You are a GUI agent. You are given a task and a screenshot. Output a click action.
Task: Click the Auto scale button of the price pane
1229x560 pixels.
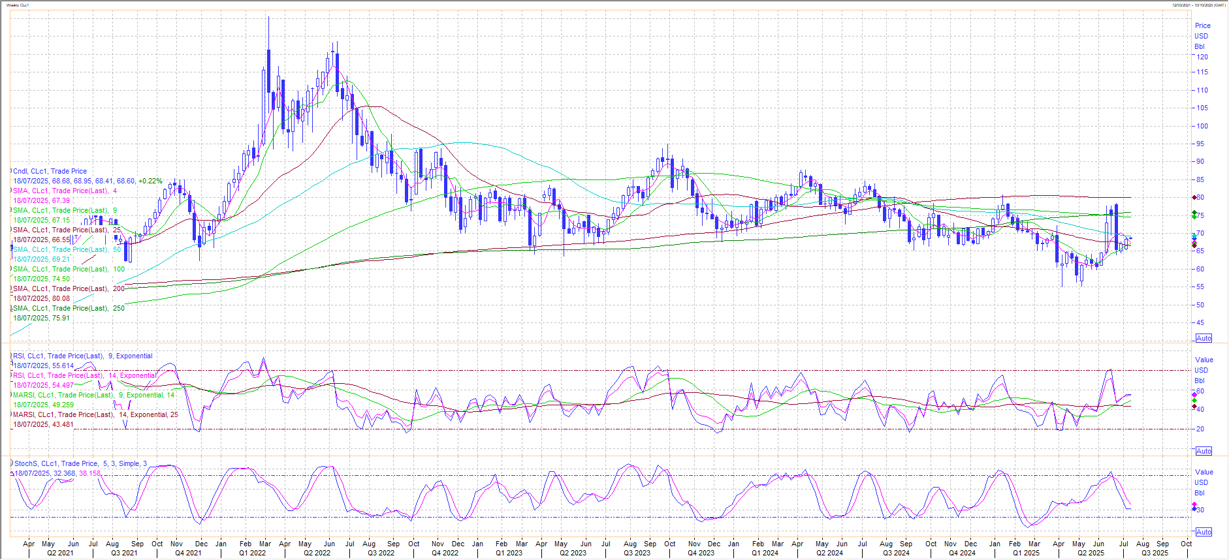pos(1204,338)
